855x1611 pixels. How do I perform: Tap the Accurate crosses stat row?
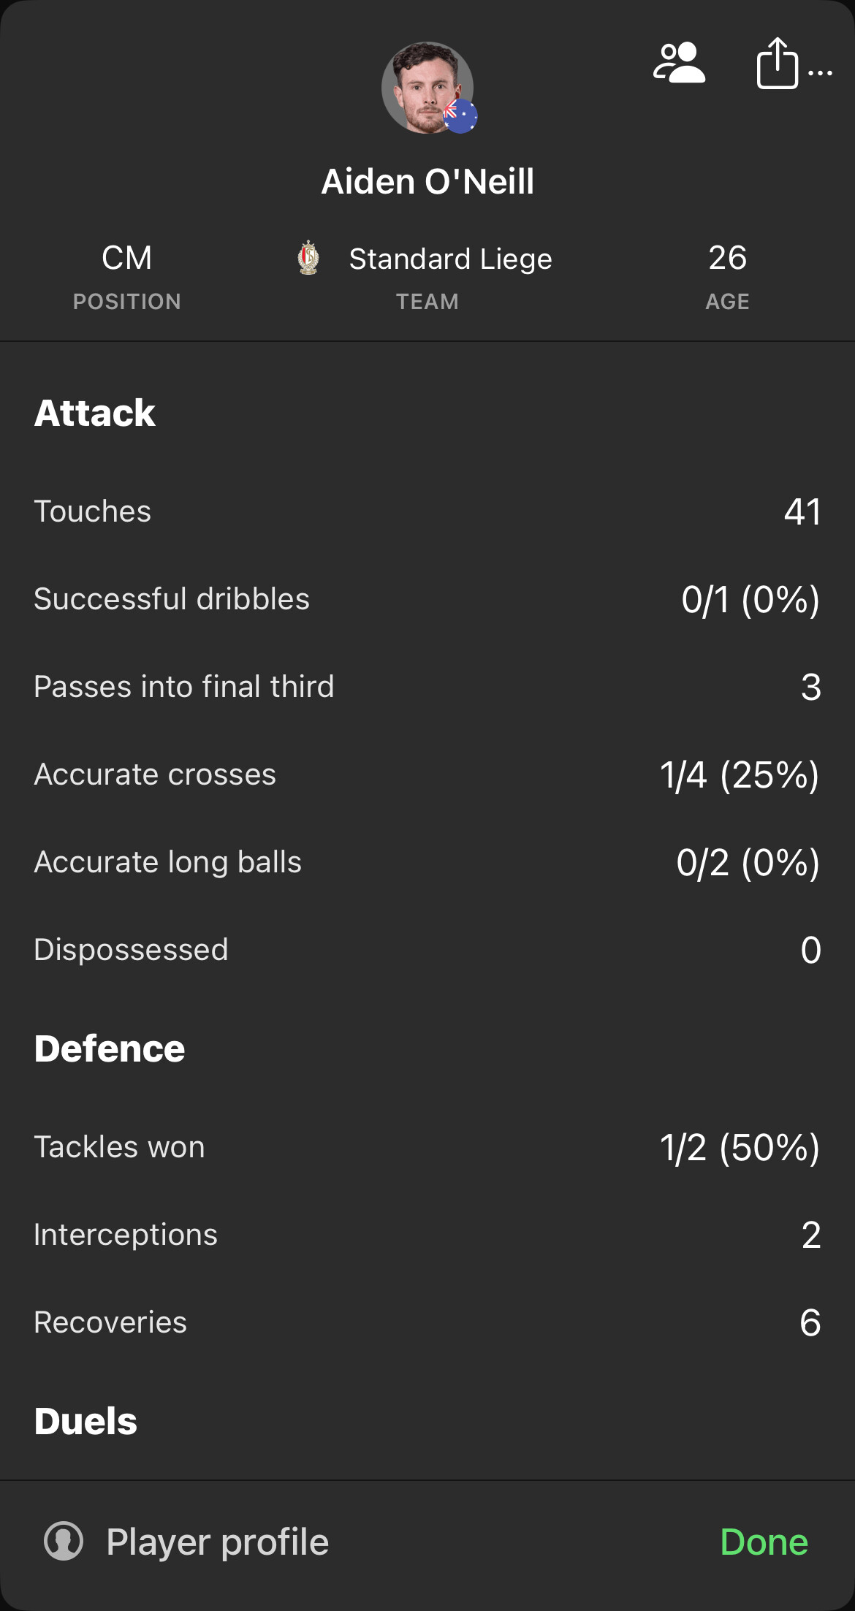[427, 774]
